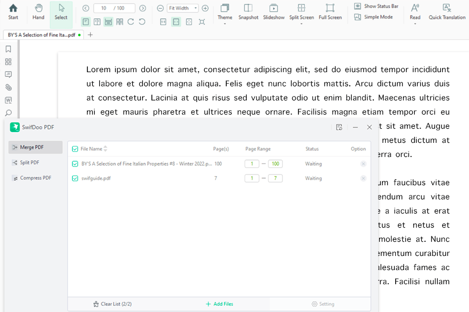Expand the Theme dropdown
This screenshot has width=469, height=312.
pyautogui.click(x=225, y=23)
